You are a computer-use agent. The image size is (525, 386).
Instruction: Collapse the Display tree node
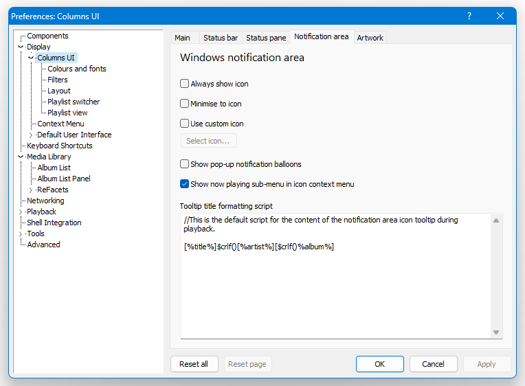click(x=21, y=47)
